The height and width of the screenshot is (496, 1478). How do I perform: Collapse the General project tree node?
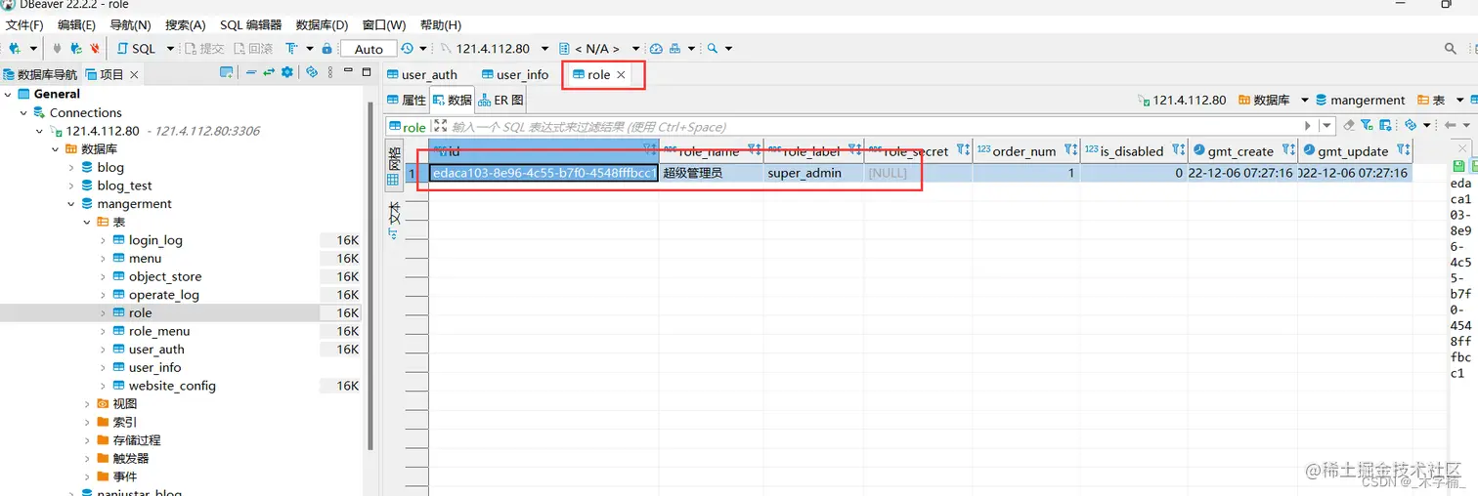tap(9, 95)
